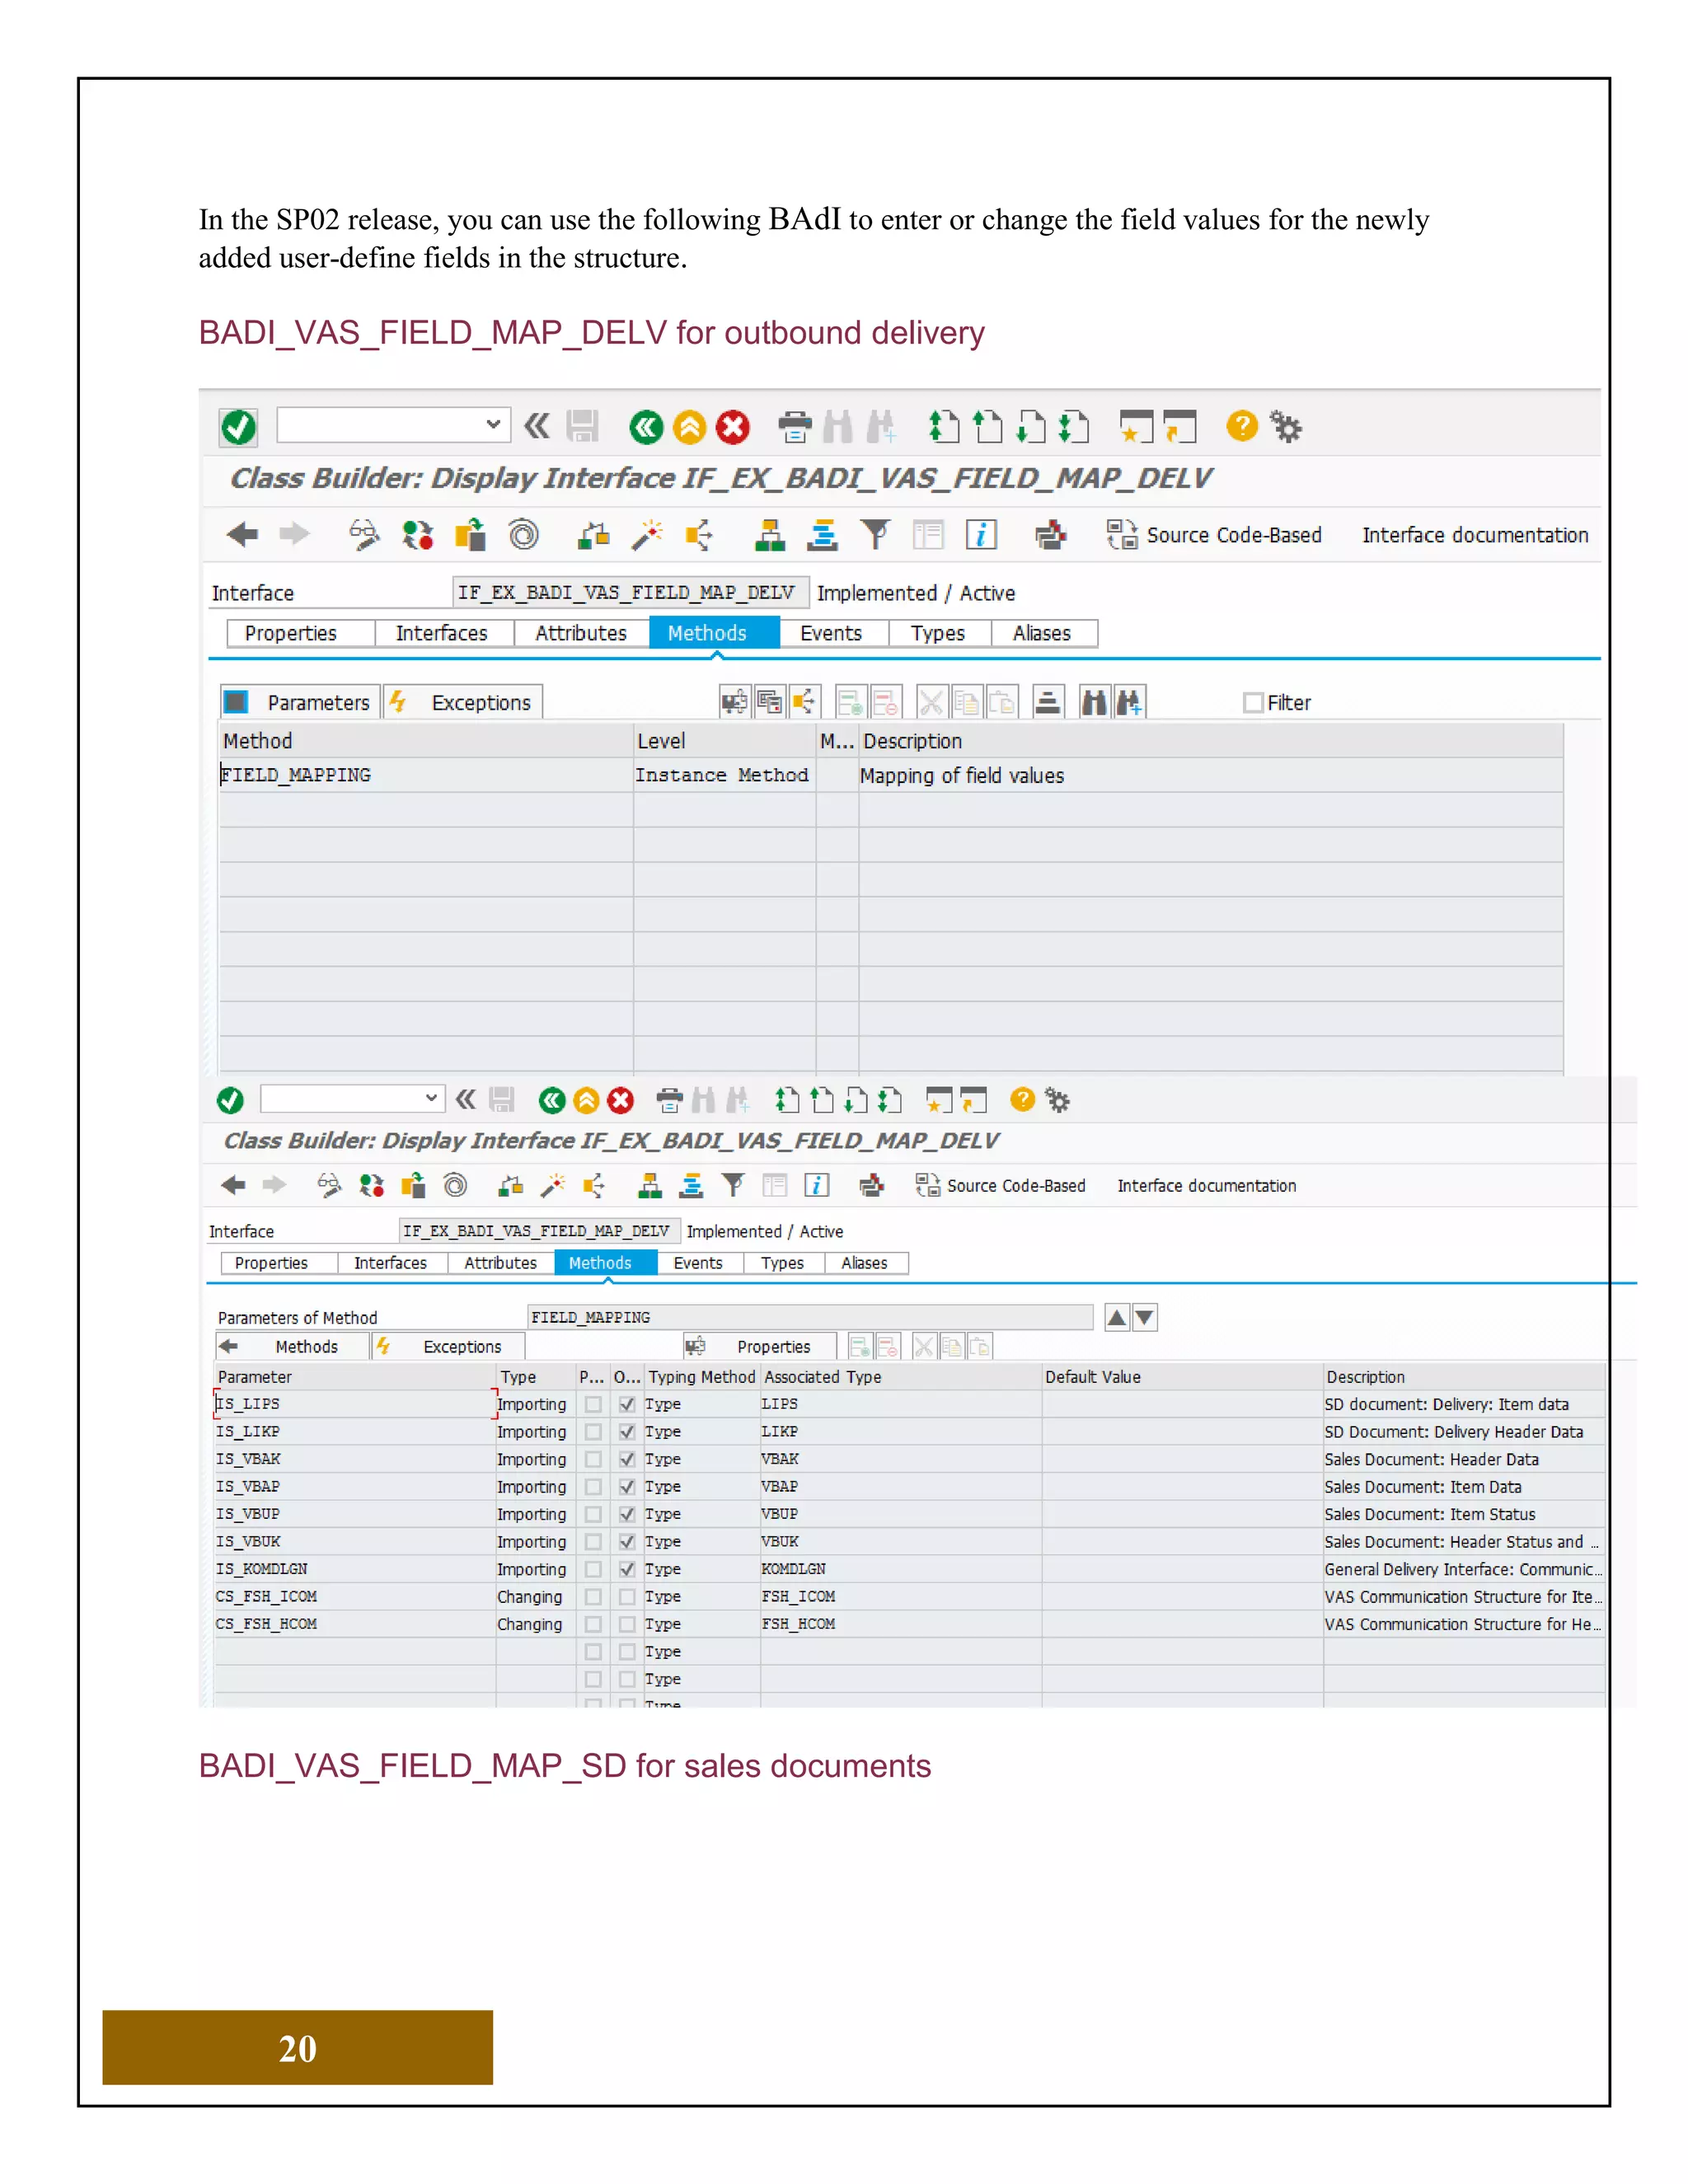
Task: Click the Find binoculars icon beside the Filter checkbox
Action: click(x=1094, y=702)
